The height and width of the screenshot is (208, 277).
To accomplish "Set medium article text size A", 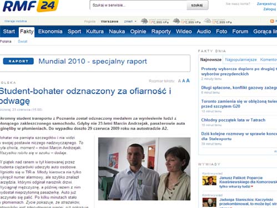I will pyautogui.click(x=183, y=81).
